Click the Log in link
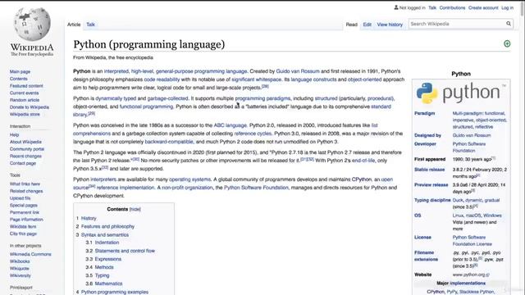The height and width of the screenshot is (295, 525). (x=507, y=7)
